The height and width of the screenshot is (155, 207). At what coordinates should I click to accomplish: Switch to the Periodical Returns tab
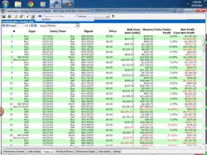(65, 151)
